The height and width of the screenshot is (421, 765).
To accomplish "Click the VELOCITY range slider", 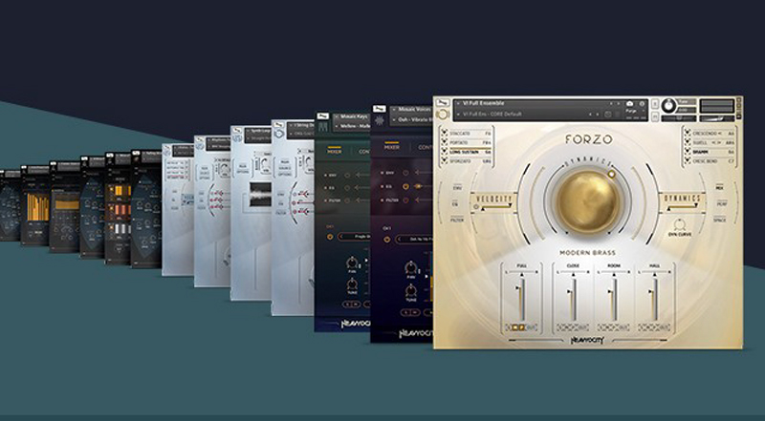I will (495, 207).
